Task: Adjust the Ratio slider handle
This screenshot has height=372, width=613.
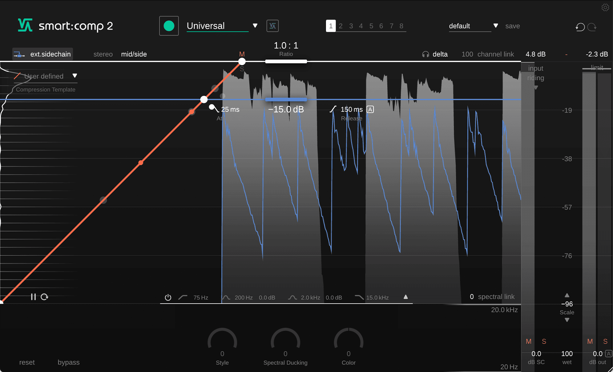Action: [286, 61]
